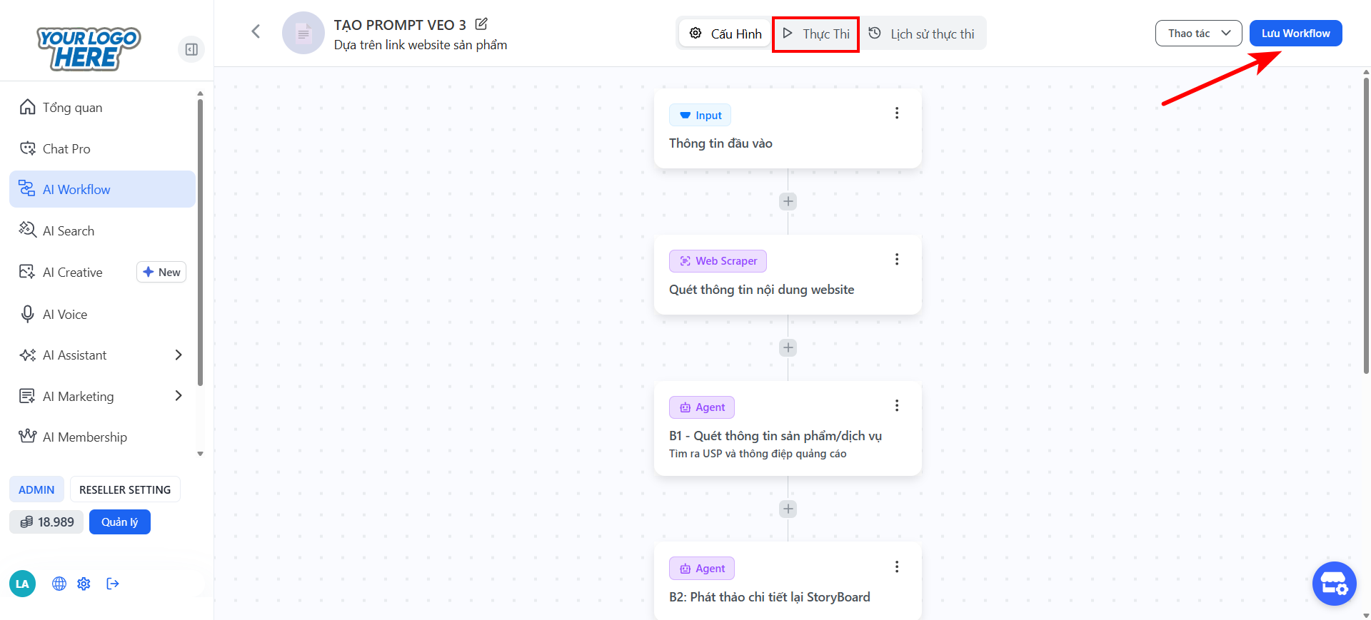1371x620 pixels.
Task: Expand the AI Assistant submenu
Action: click(178, 355)
